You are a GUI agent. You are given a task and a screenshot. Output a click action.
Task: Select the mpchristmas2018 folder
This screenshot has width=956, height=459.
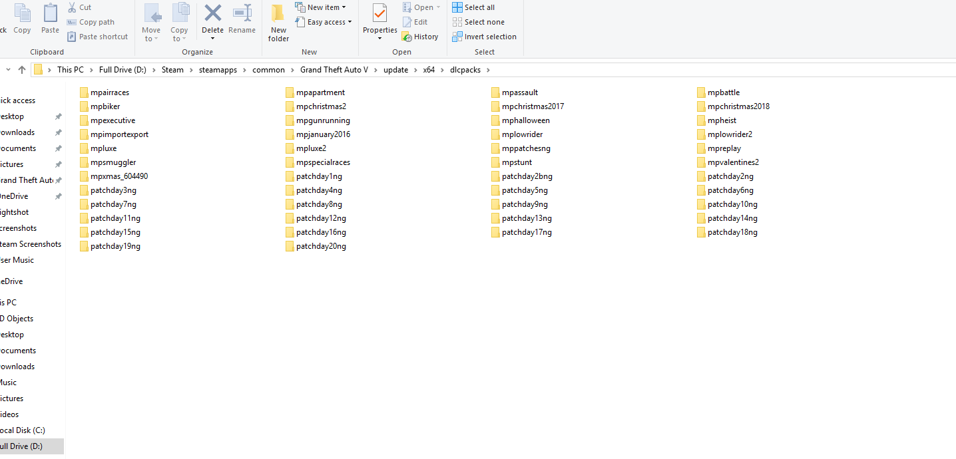click(x=733, y=106)
